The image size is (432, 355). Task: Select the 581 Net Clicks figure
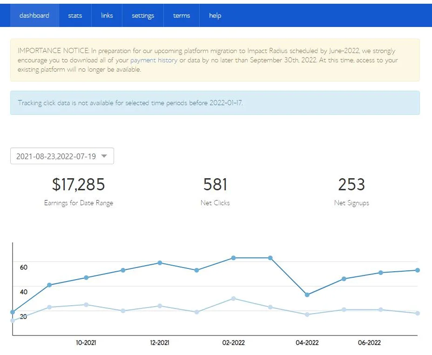click(x=215, y=185)
